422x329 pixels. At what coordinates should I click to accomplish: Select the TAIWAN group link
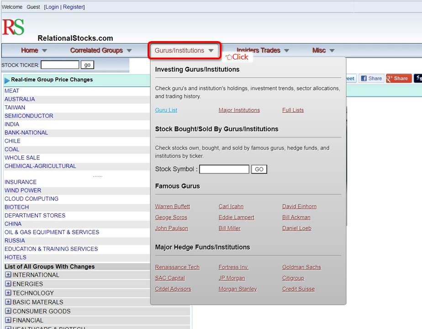[x=15, y=108]
